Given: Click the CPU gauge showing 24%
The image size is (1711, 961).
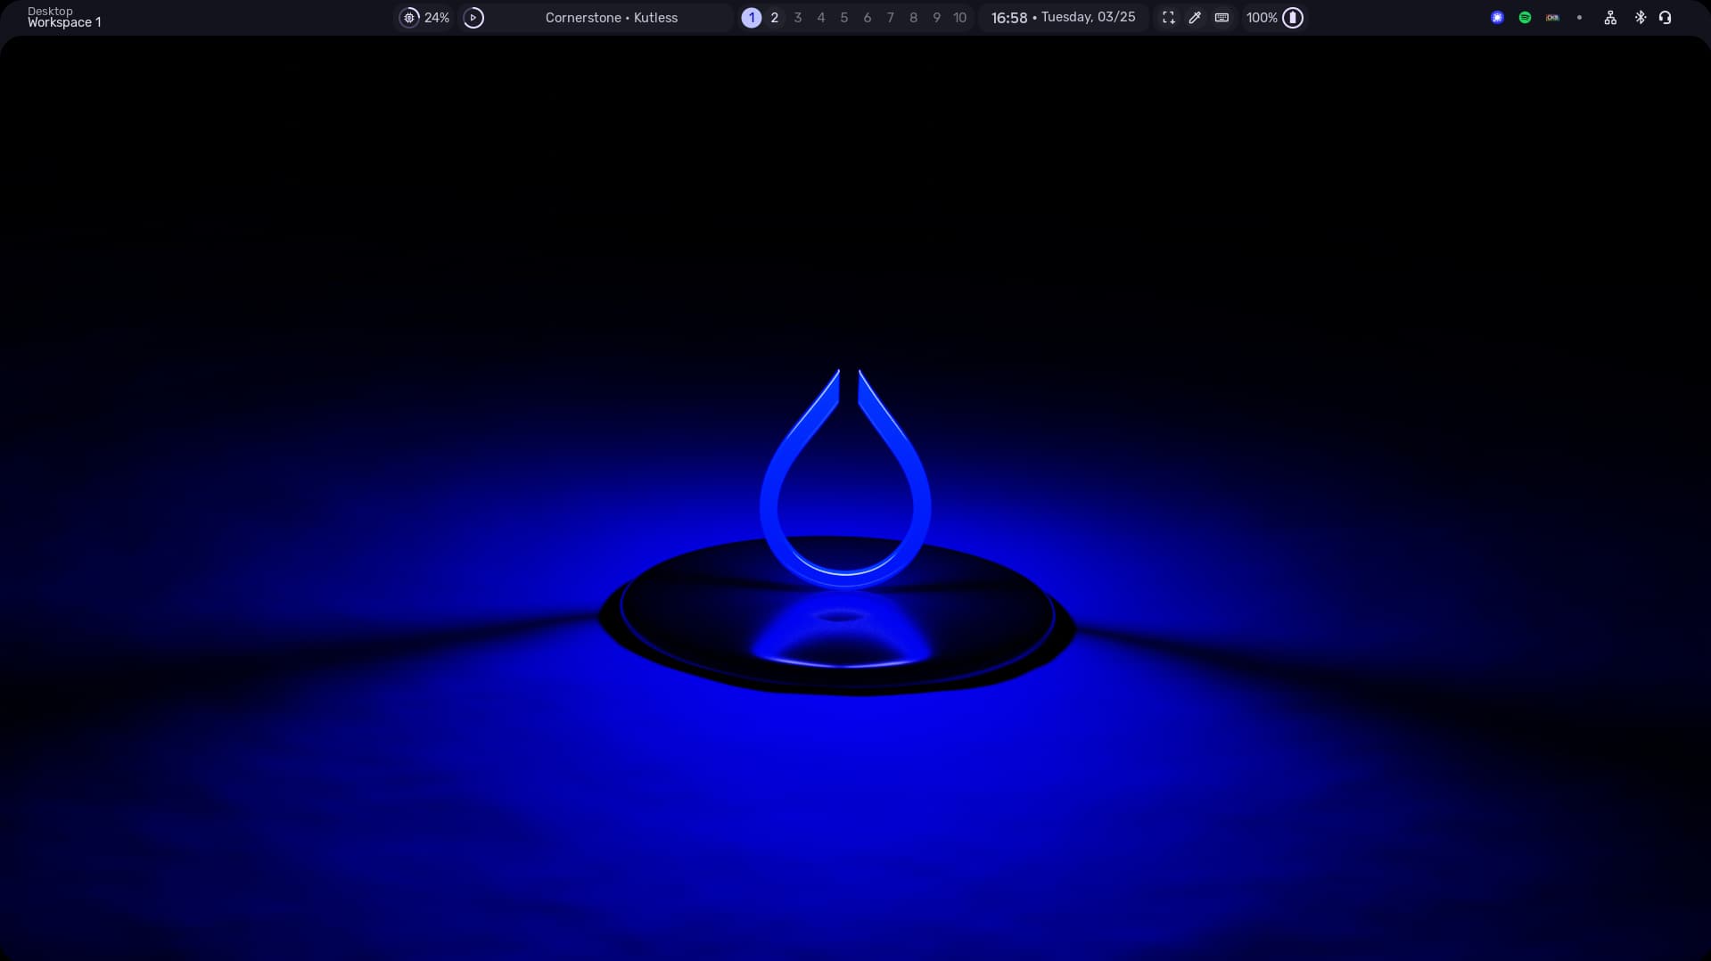Looking at the screenshot, I should (424, 17).
